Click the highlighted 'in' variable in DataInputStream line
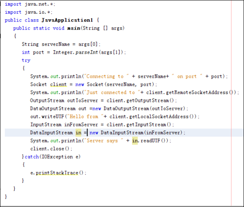Screen dimensions: 244x207 pyautogui.click(x=78, y=133)
